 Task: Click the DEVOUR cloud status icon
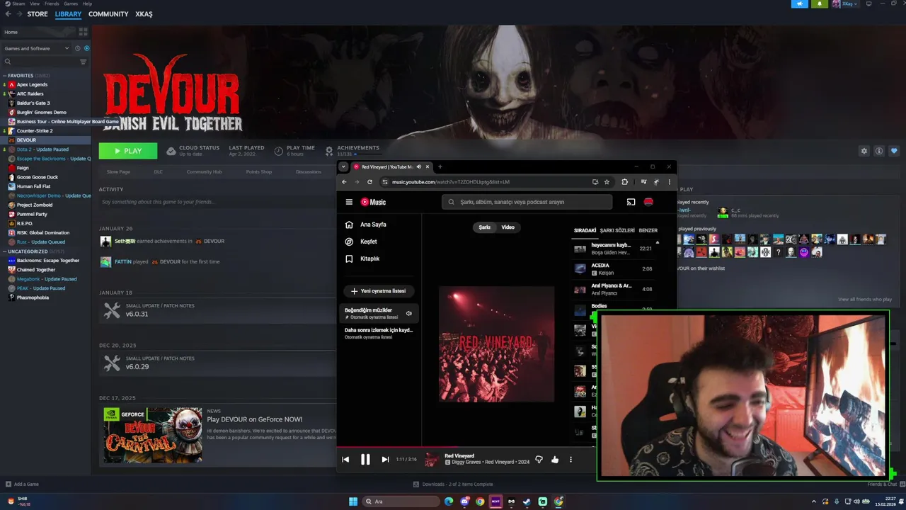point(171,151)
